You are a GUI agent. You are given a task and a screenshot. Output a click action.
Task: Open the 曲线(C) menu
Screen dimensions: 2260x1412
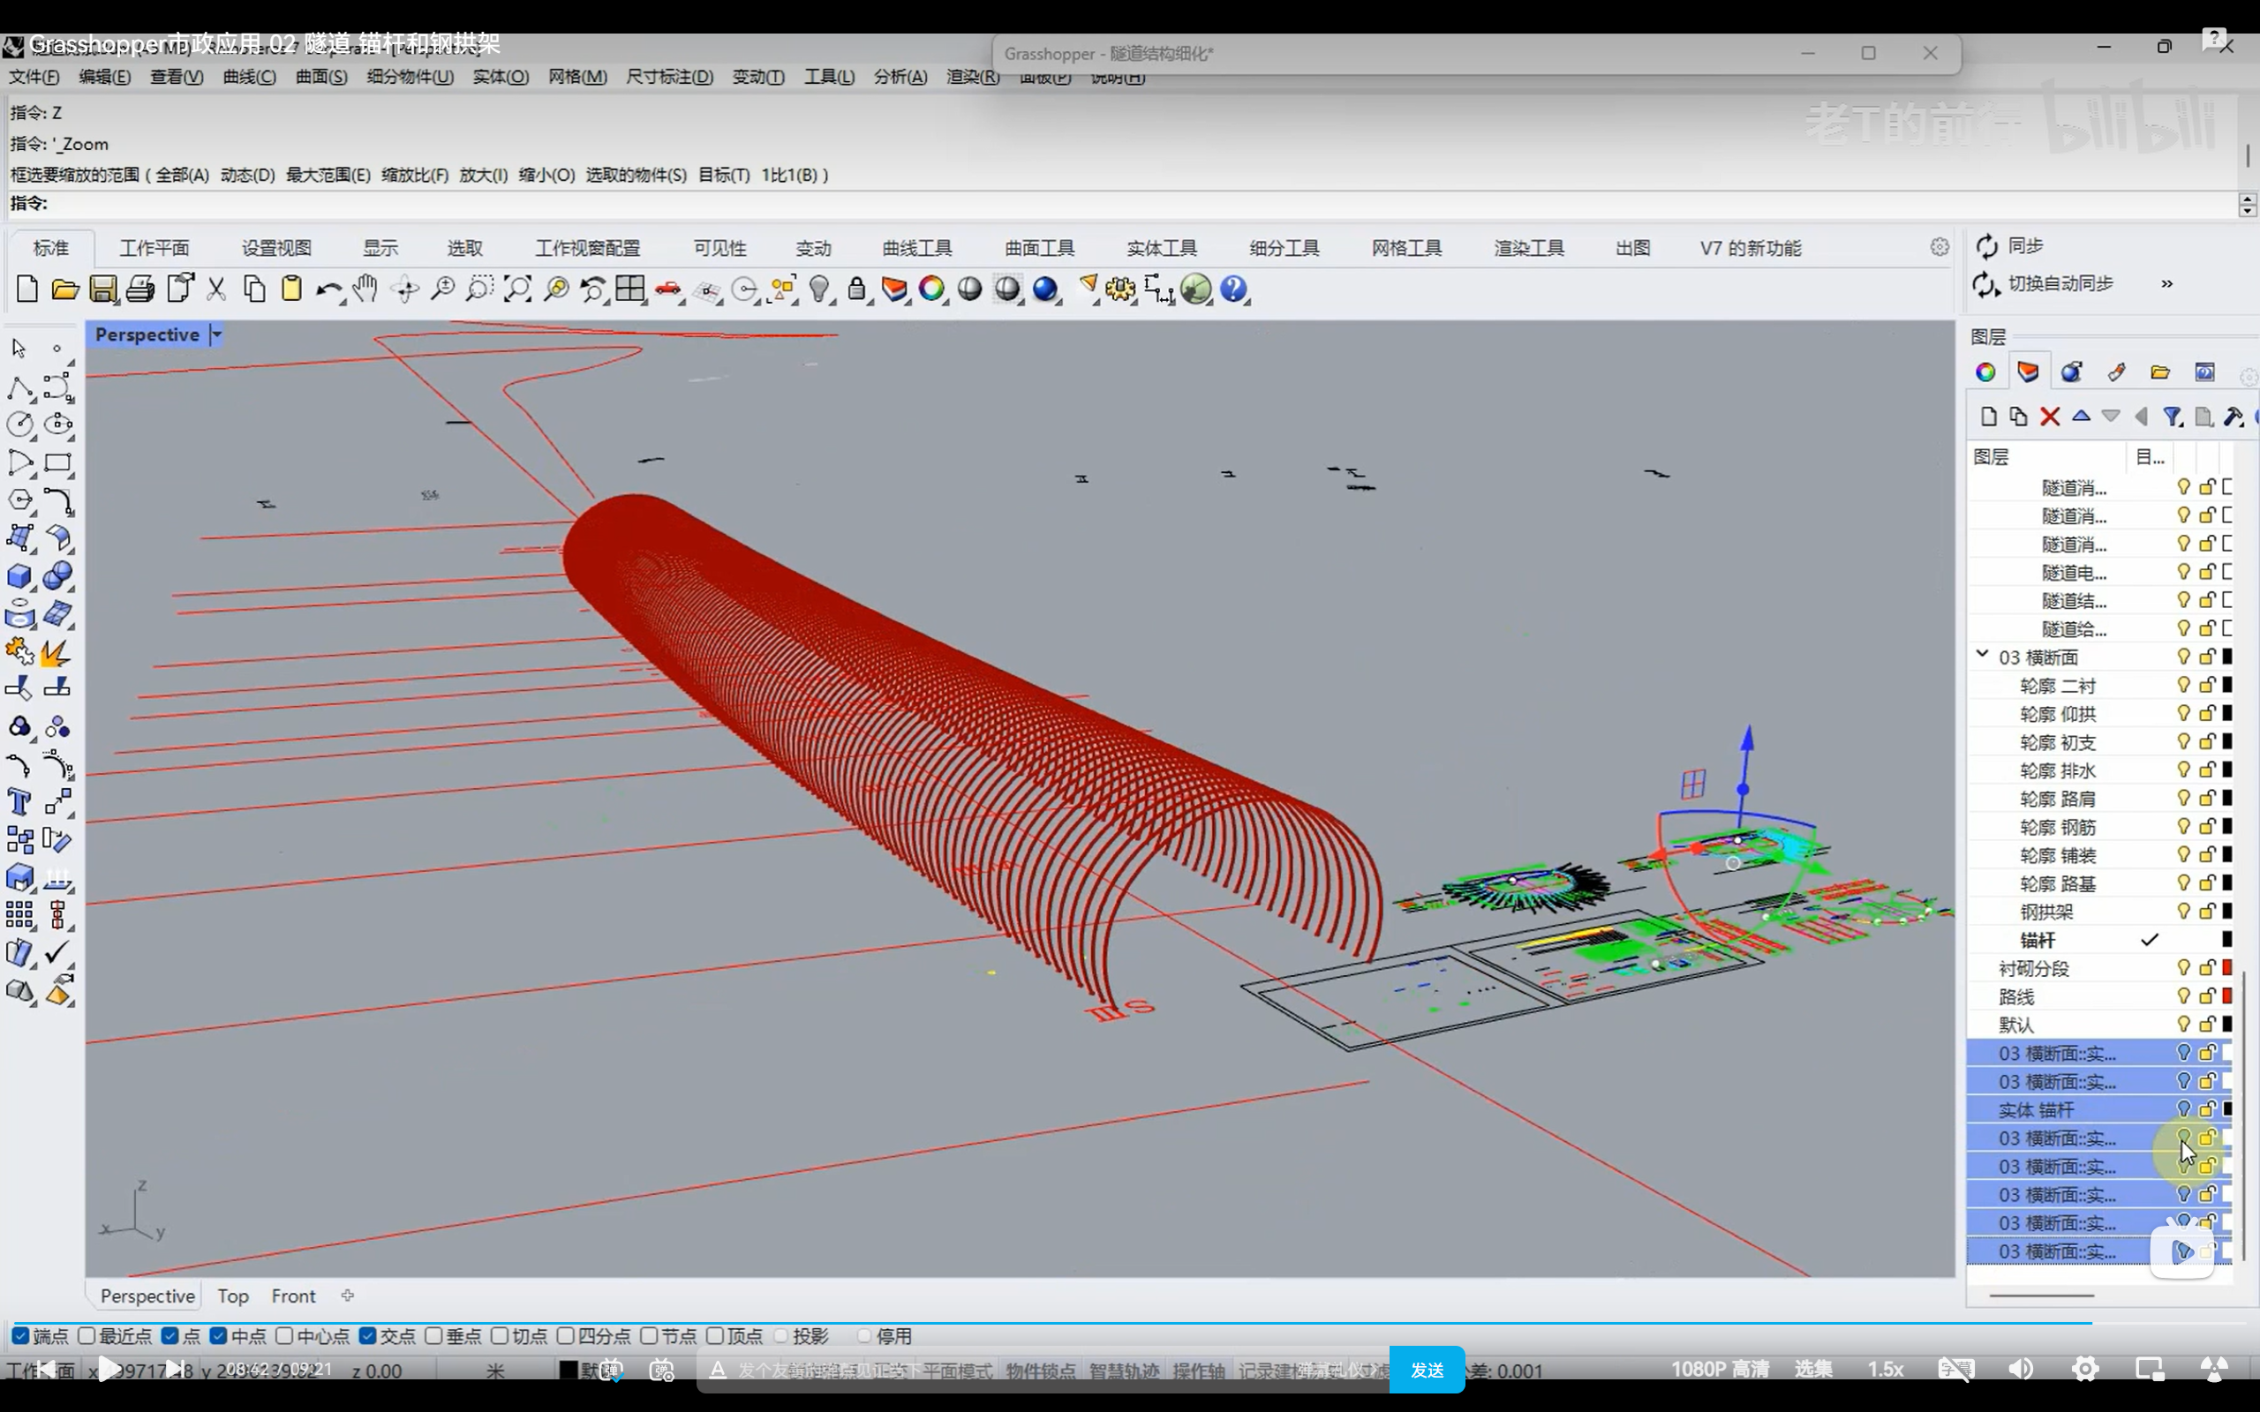pos(248,77)
